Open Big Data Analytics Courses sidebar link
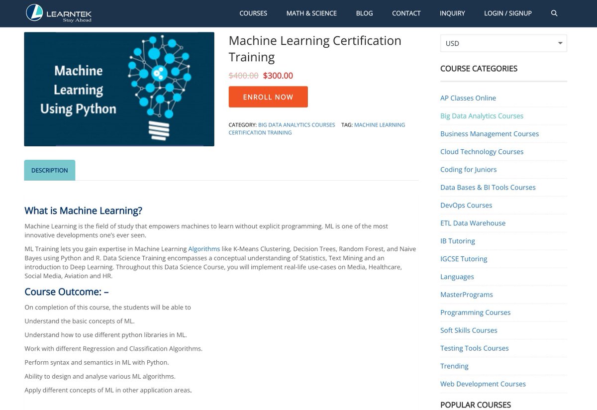Image resolution: width=597 pixels, height=410 pixels. pos(482,116)
